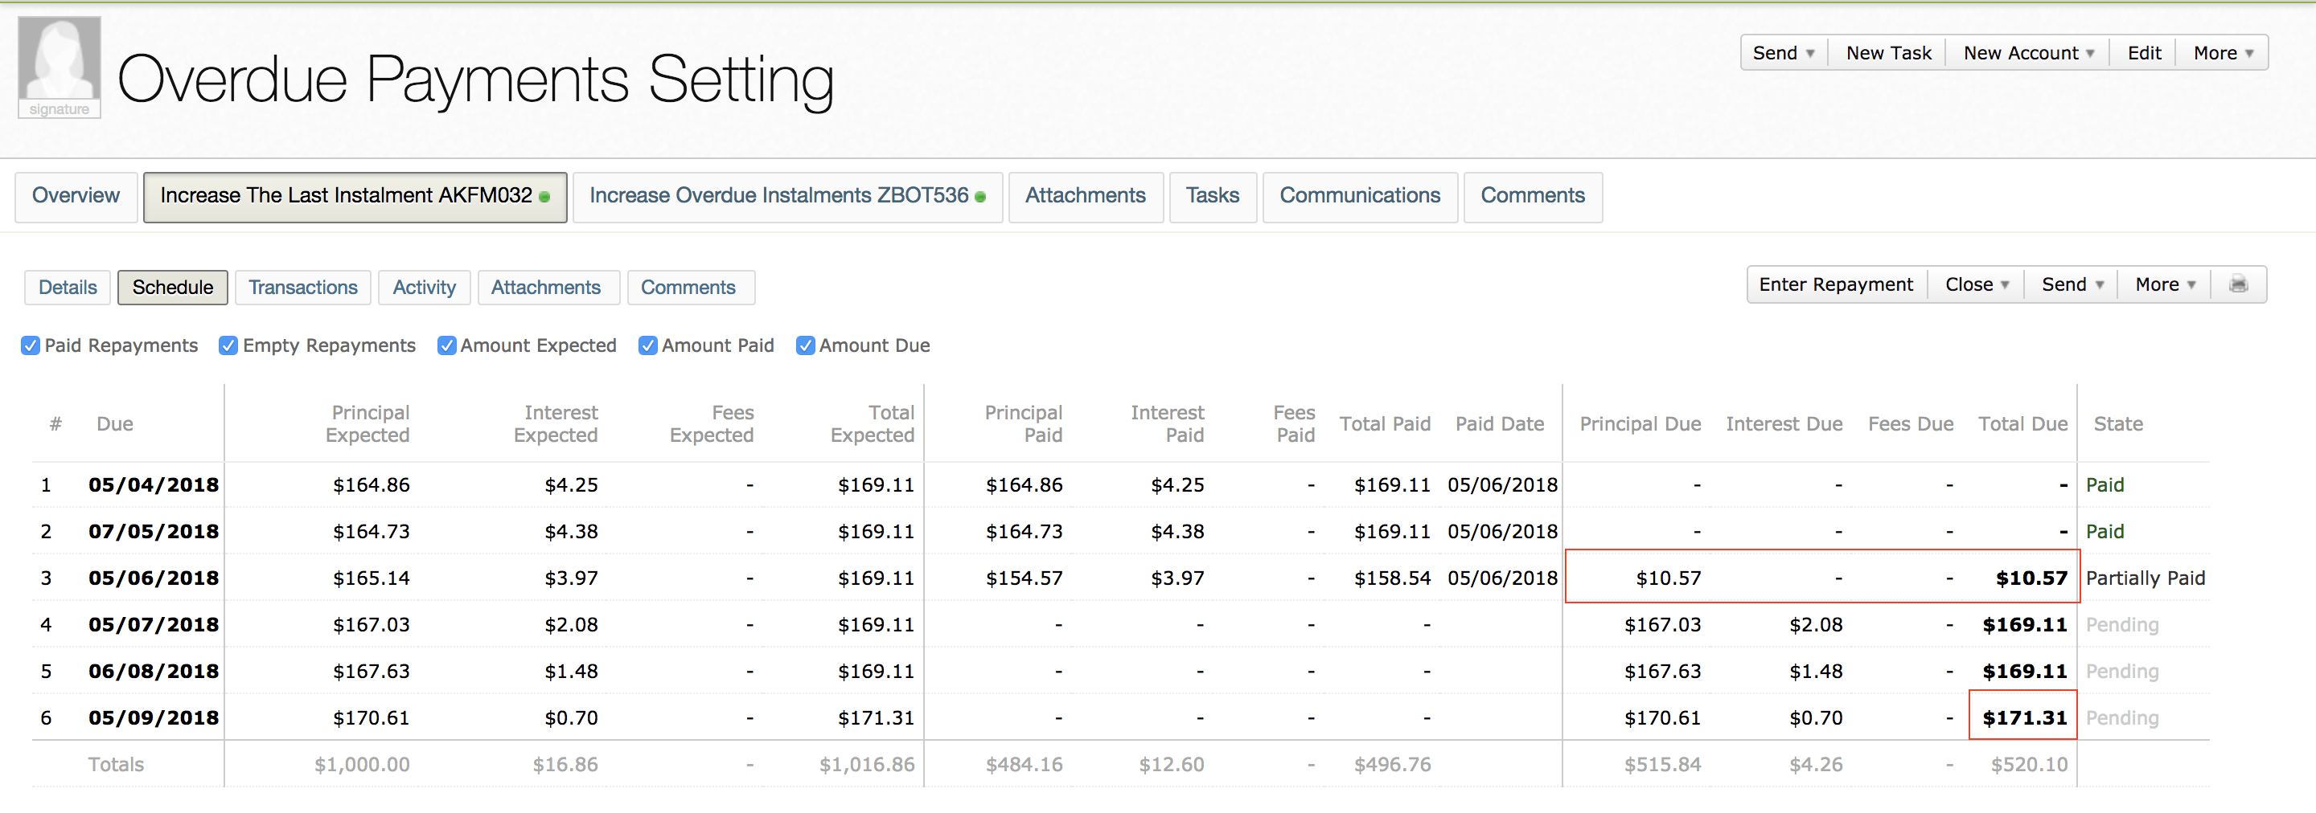Click the Enter Repayment button
This screenshot has height=813, width=2316.
pyautogui.click(x=1835, y=284)
